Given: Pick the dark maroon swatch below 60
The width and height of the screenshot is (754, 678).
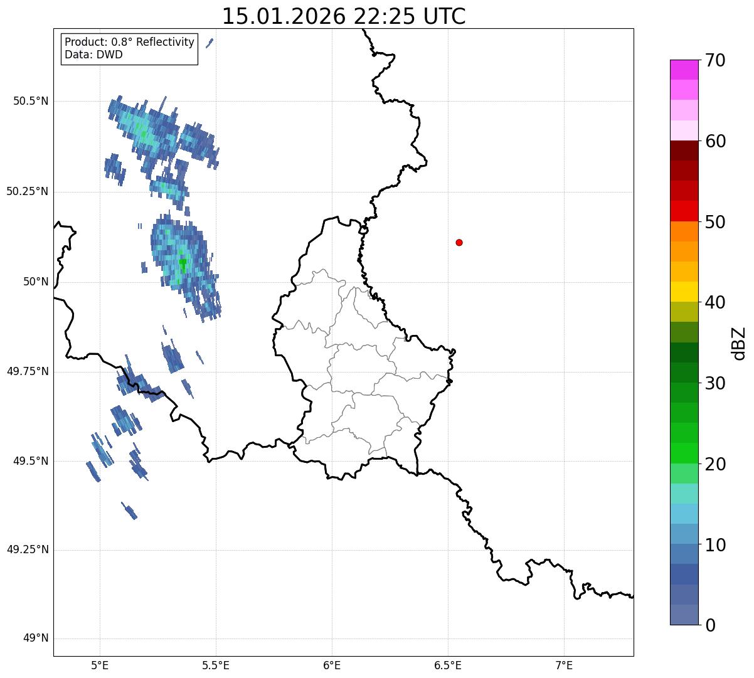Looking at the screenshot, I should 684,151.
